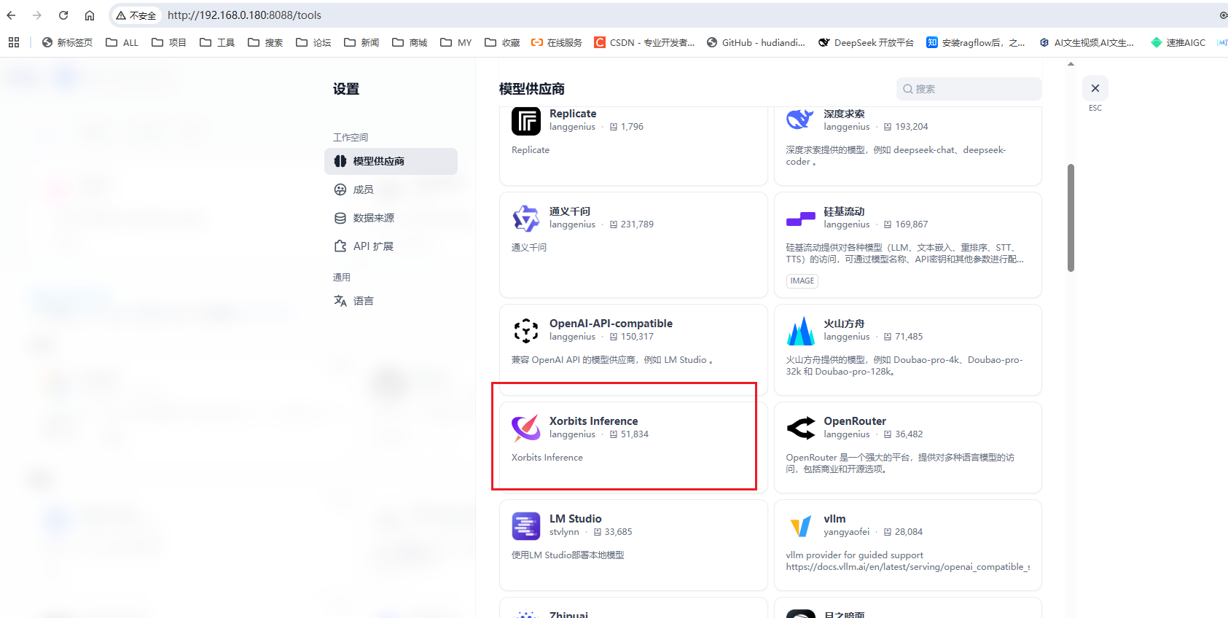
Task: Click the 数据来源 database icon
Action: click(340, 218)
